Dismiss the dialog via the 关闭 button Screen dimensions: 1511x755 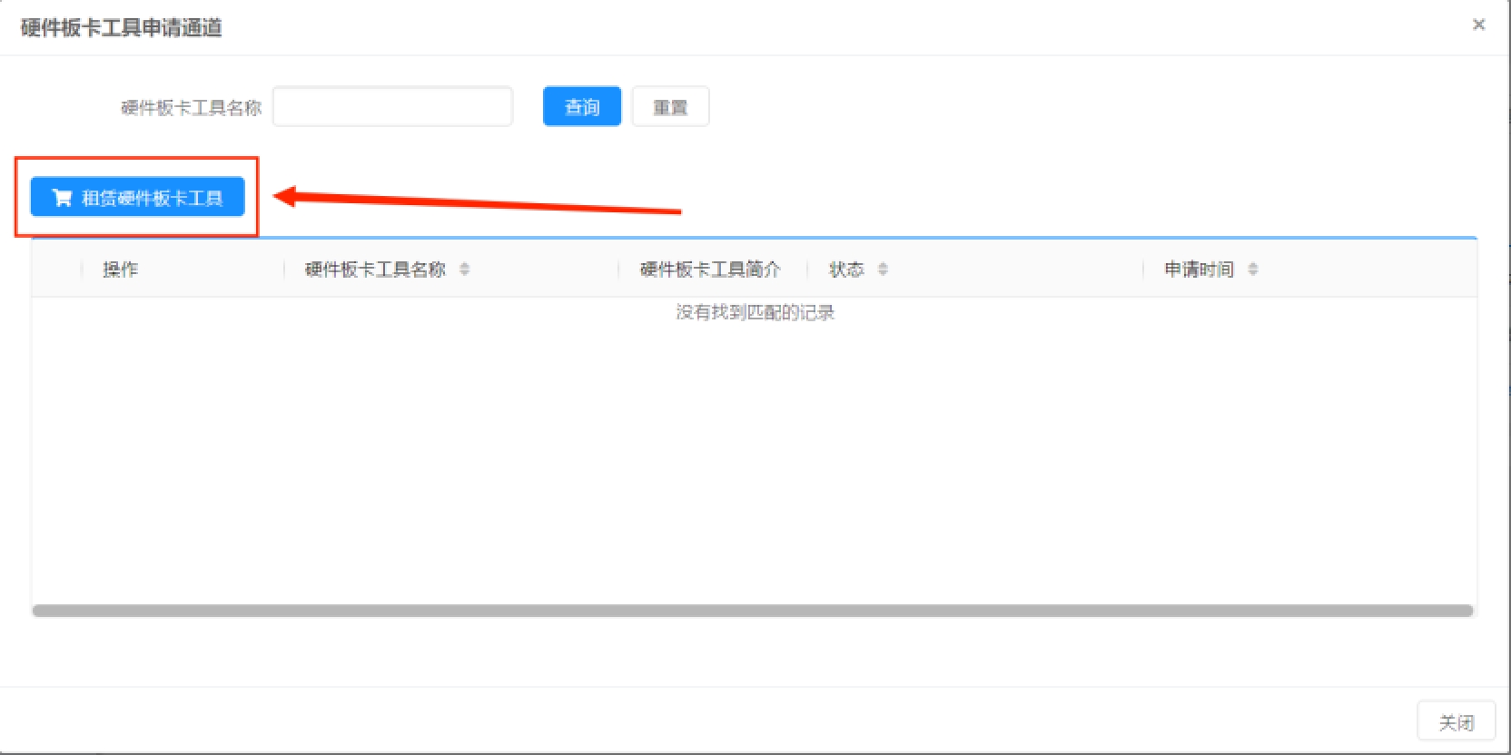(x=1456, y=722)
